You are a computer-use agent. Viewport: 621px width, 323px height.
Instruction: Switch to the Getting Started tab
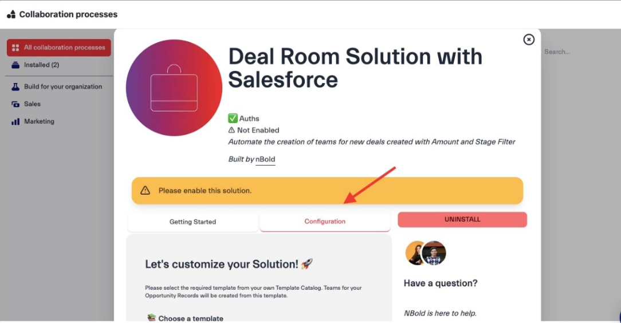click(x=192, y=222)
